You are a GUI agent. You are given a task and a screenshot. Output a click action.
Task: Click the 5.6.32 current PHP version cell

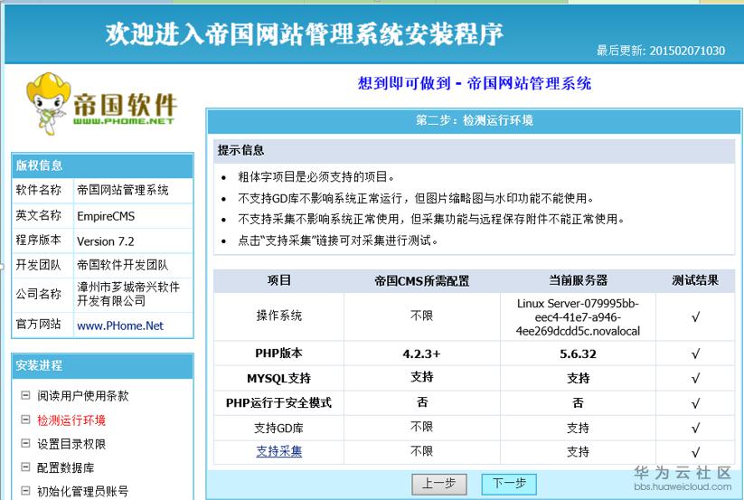578,354
